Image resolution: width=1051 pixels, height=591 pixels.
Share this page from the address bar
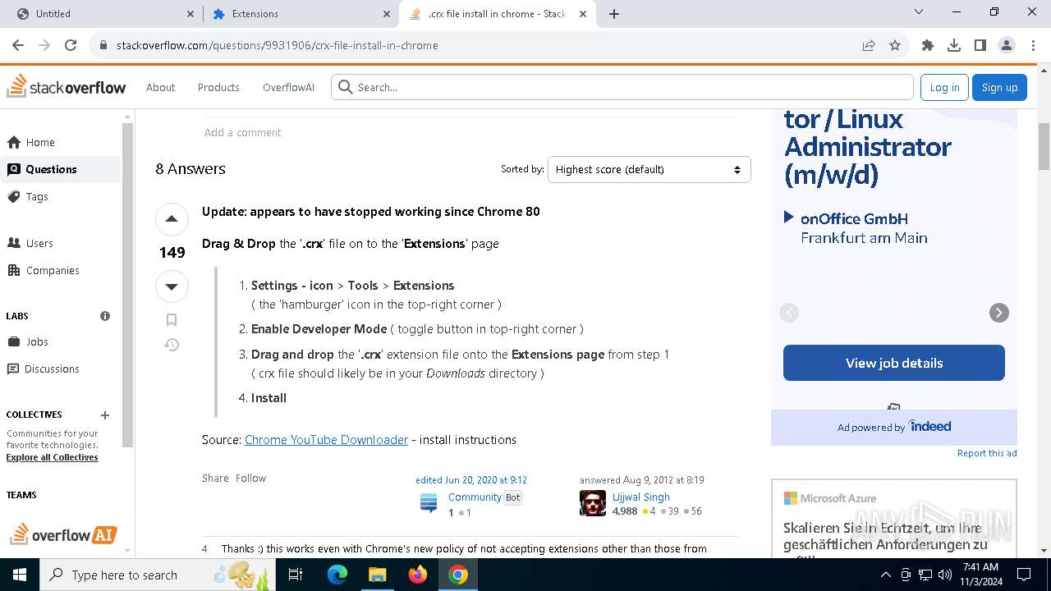869,45
